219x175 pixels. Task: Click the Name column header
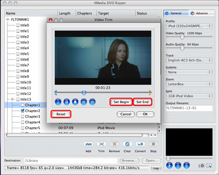coord(31,13)
